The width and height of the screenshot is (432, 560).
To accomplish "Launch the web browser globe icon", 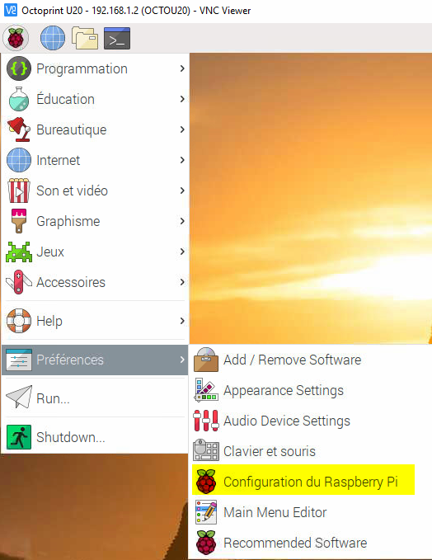I will coord(53,38).
